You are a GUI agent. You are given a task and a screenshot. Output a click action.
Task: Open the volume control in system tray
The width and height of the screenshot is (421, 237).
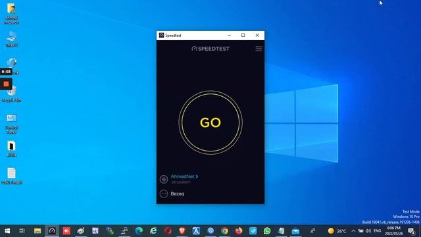[368, 231]
